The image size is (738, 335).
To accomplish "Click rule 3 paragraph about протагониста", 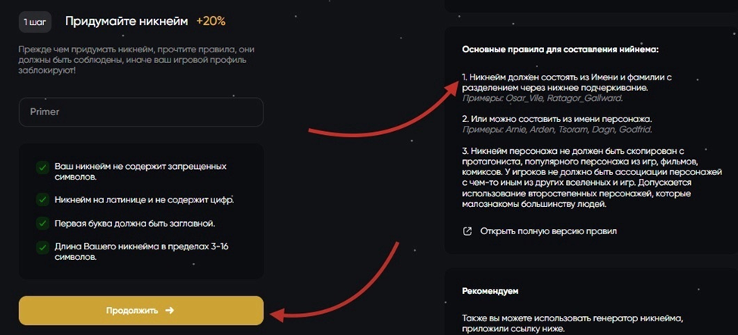I will (578, 177).
